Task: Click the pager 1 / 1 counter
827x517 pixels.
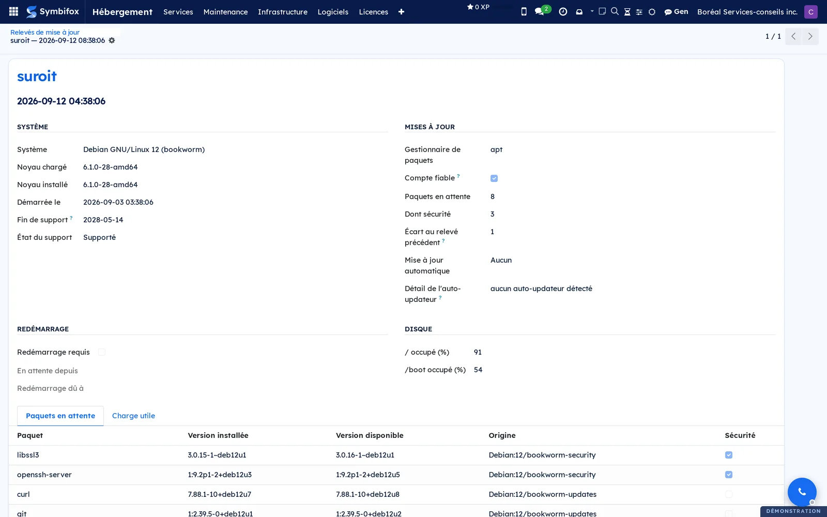Action: [x=773, y=36]
